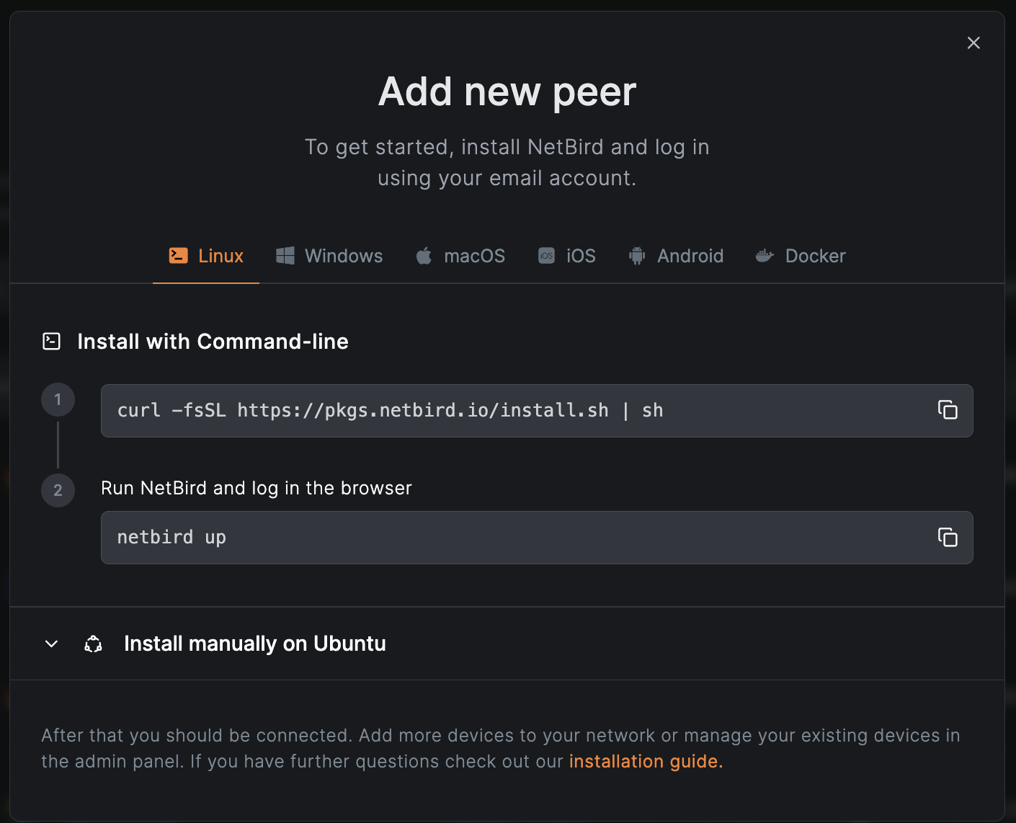Click the netbird up command text

point(171,538)
